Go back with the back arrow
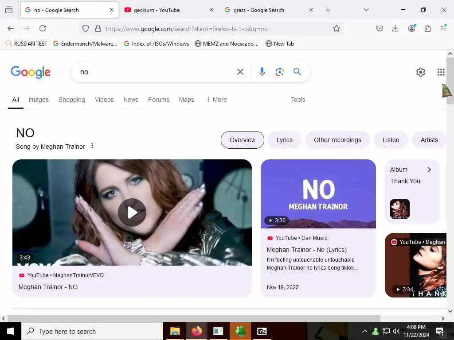 click(x=11, y=28)
